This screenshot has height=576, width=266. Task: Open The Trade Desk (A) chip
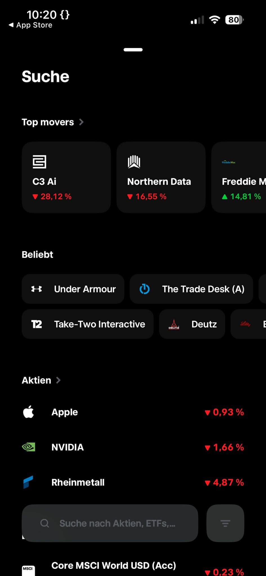click(x=191, y=289)
